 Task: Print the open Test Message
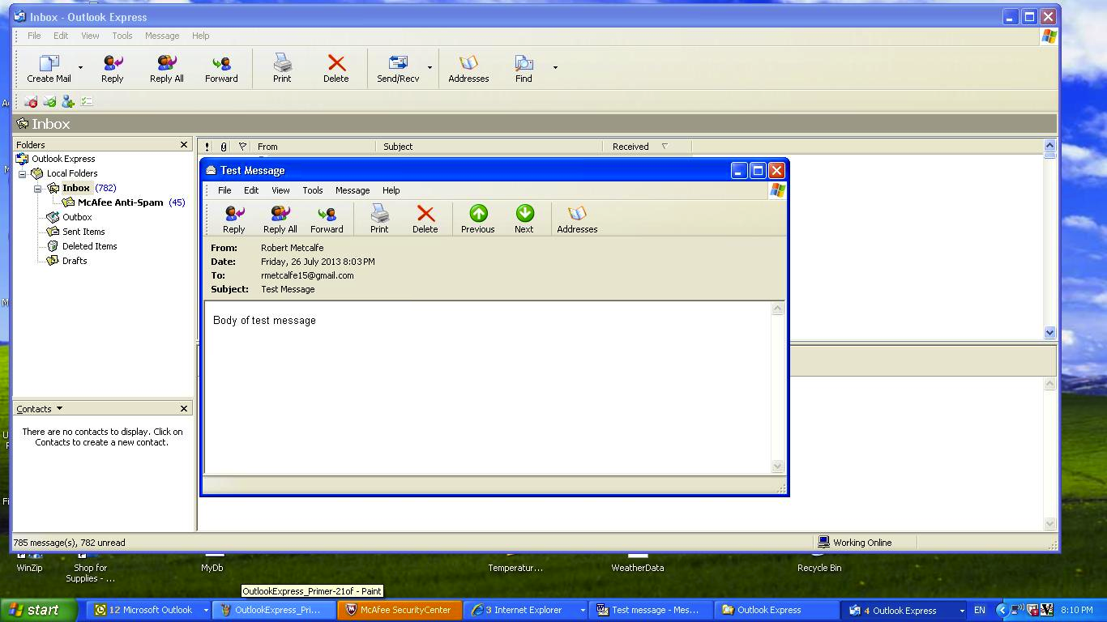(x=379, y=219)
